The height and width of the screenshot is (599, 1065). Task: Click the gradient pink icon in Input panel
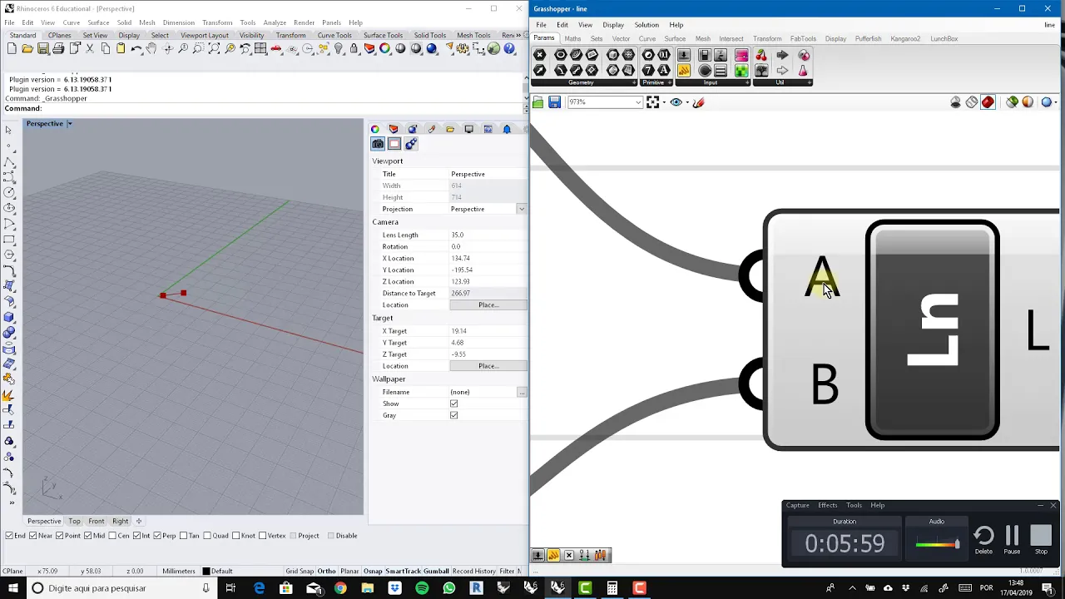tap(741, 56)
